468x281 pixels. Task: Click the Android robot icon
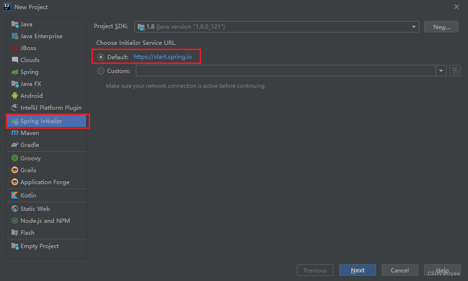pos(15,96)
